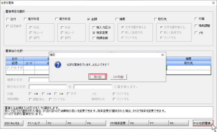
Task: Check クリアする next to メモ label
Action: pyautogui.click(x=114, y=94)
